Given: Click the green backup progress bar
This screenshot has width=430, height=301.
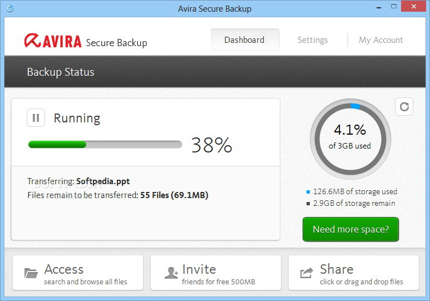Looking at the screenshot, I should click(57, 145).
